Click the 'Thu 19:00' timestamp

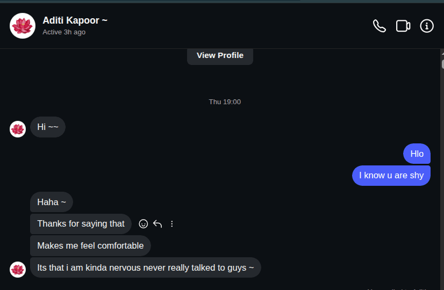pos(225,102)
